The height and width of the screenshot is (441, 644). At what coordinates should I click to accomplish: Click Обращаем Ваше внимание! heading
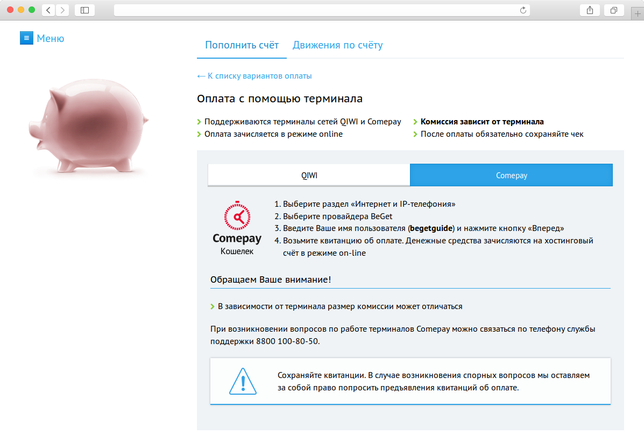pyautogui.click(x=271, y=279)
